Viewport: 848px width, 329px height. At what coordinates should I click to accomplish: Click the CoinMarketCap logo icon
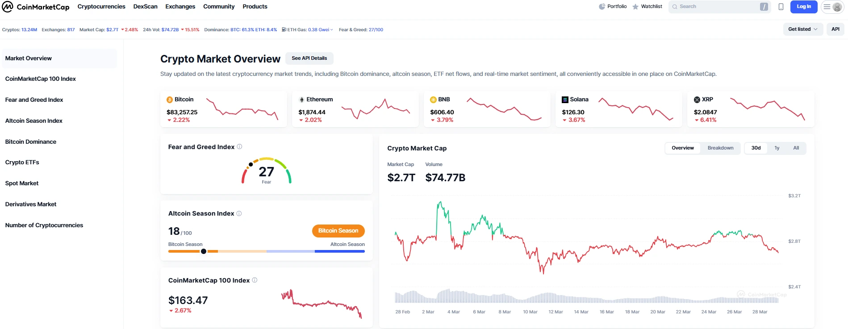[8, 7]
